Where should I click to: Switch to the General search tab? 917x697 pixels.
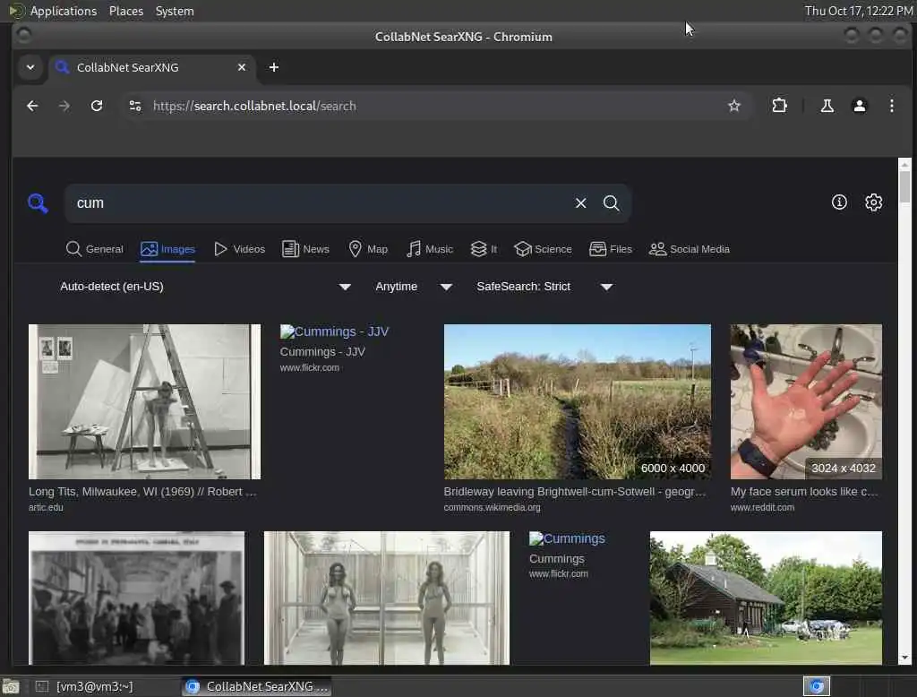(x=95, y=249)
